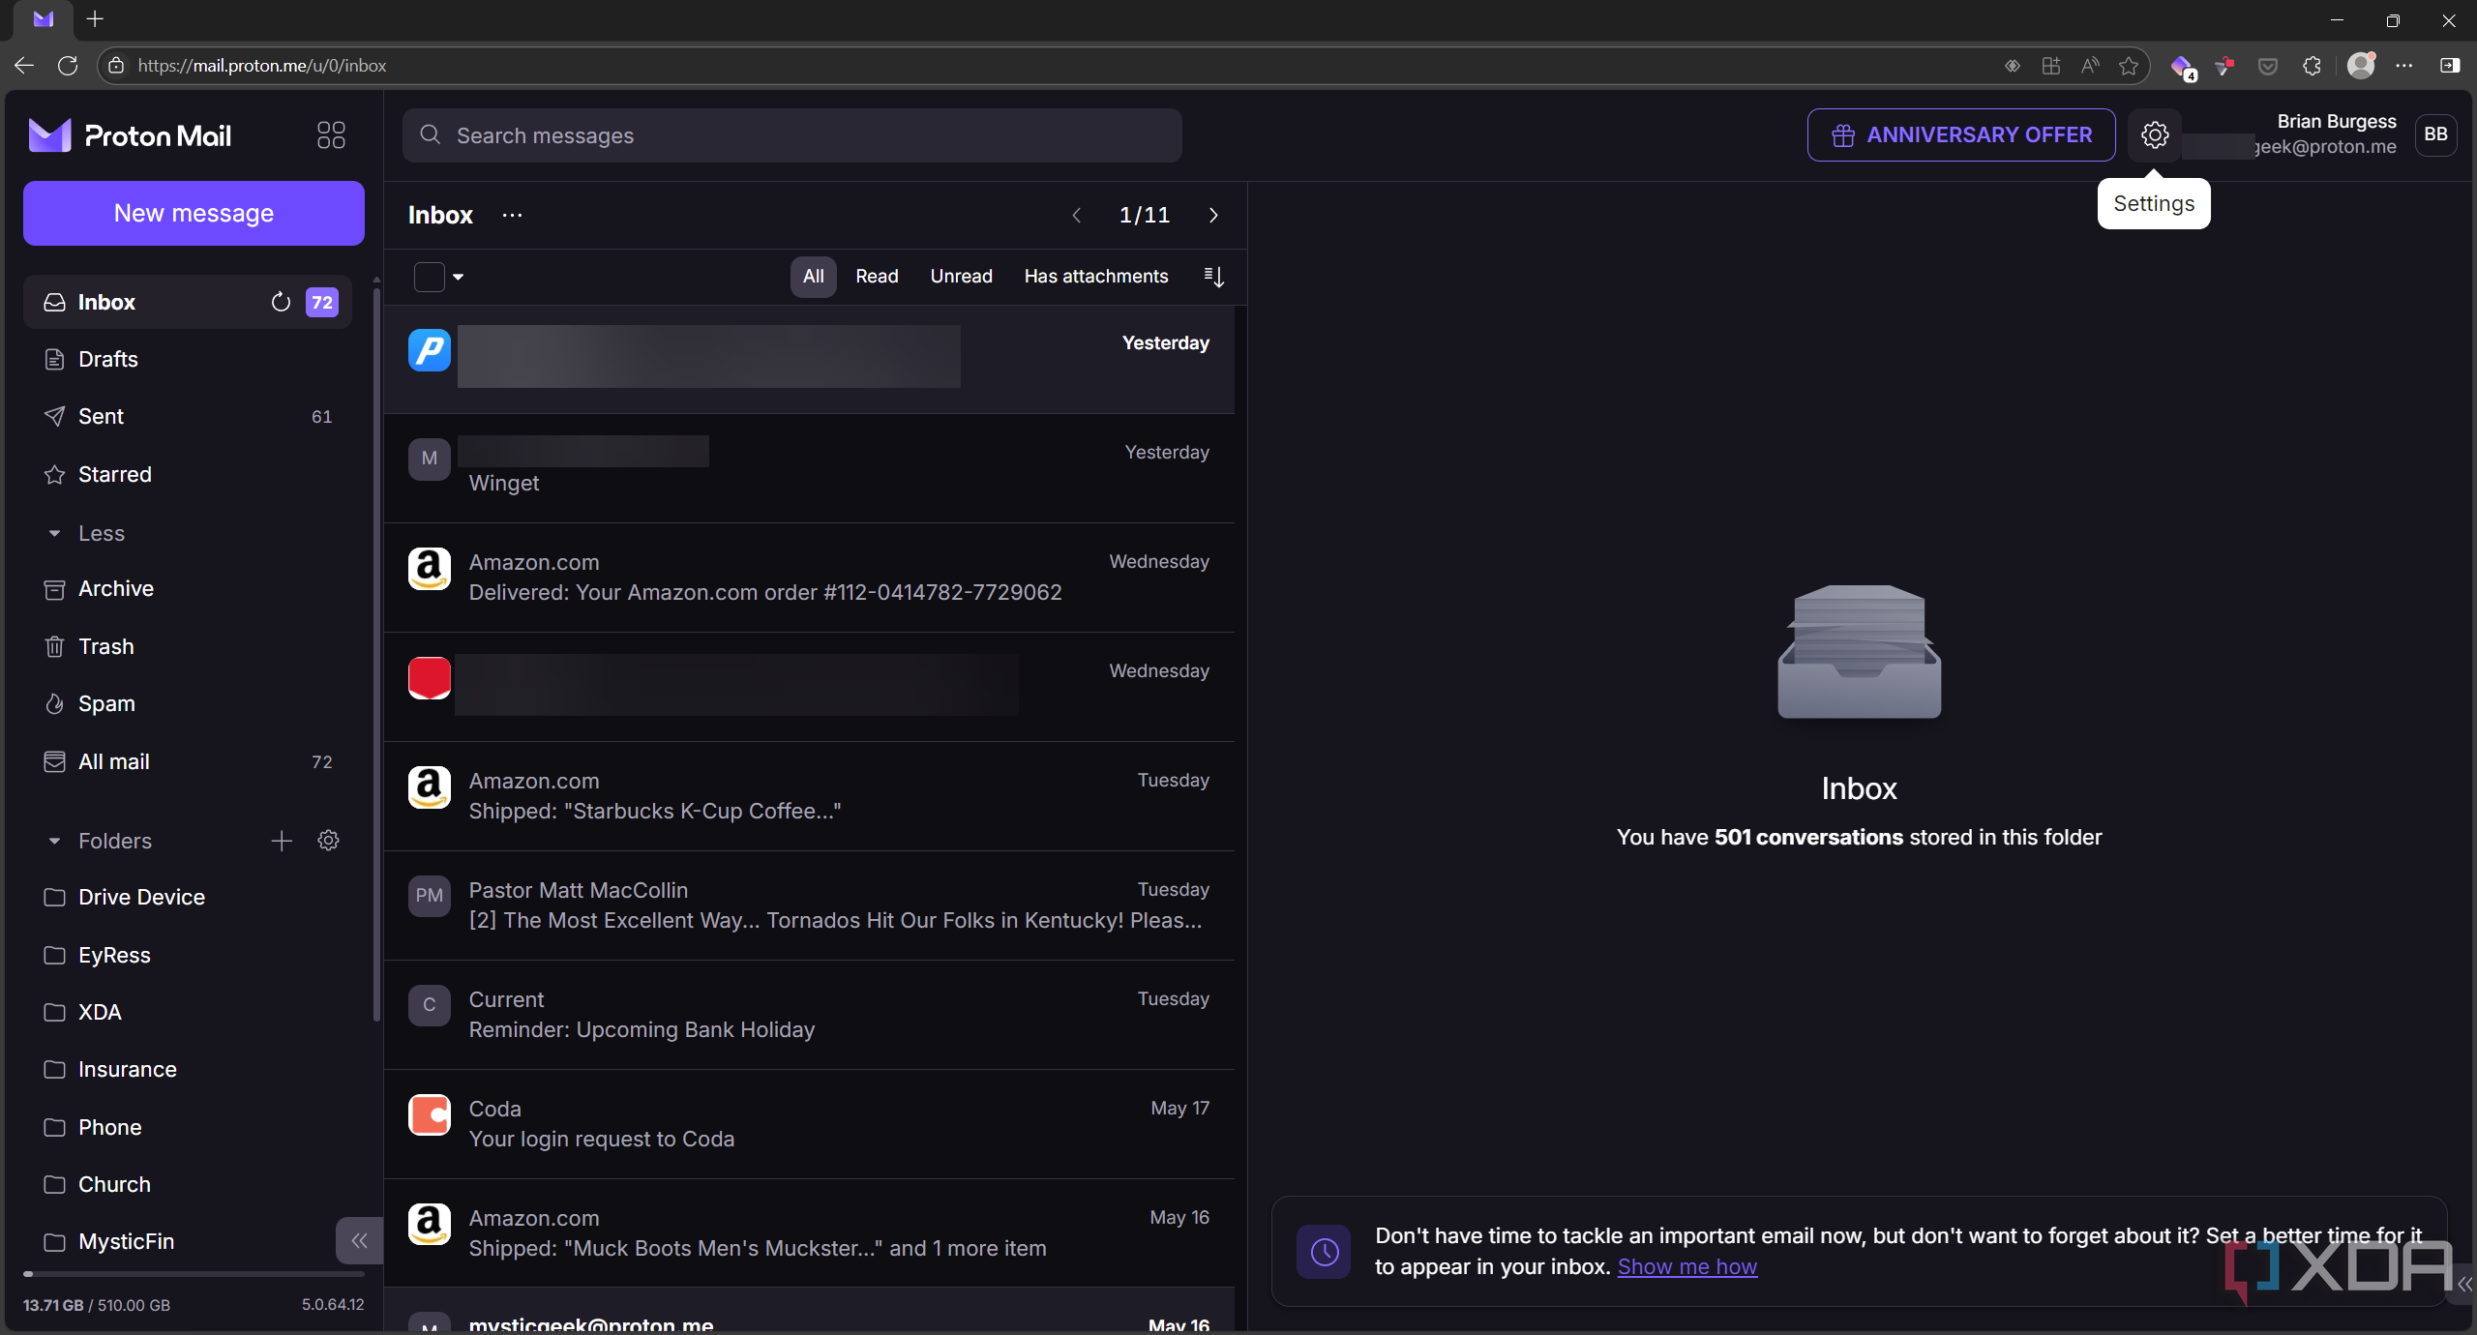This screenshot has width=2477, height=1335.
Task: Open the Settings gear in top bar
Action: tap(2154, 135)
